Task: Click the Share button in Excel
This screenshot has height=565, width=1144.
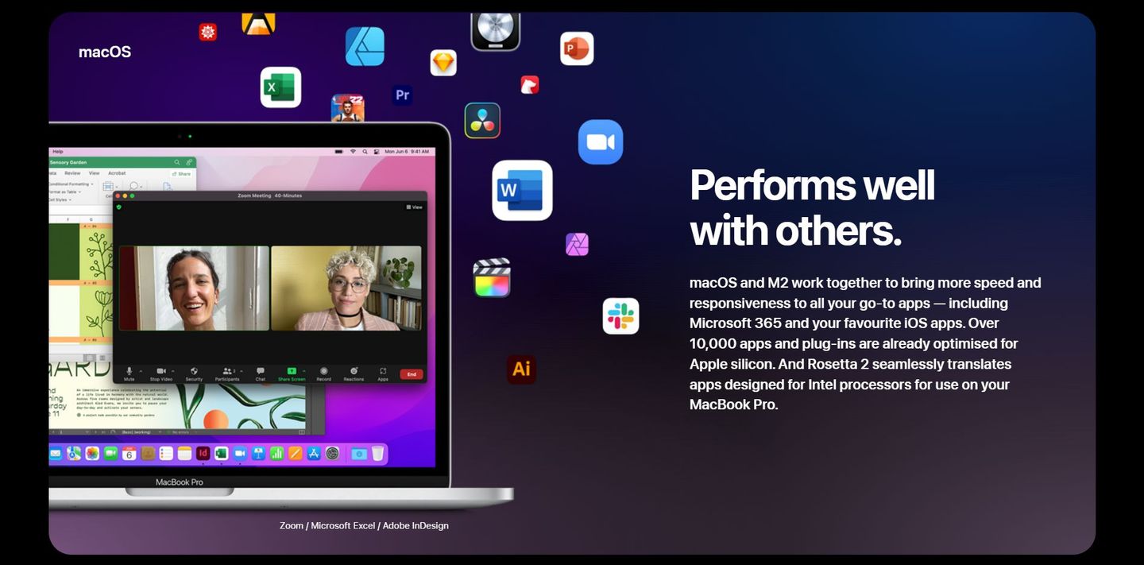Action: click(182, 173)
